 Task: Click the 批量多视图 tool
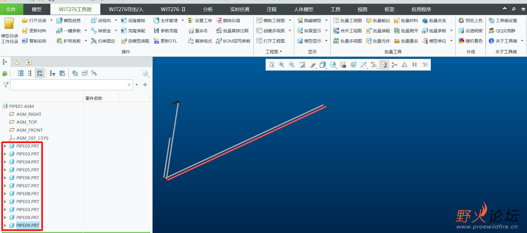coord(348,41)
